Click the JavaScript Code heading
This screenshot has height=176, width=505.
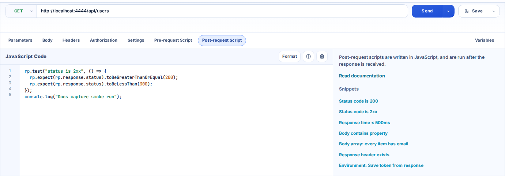[26, 56]
